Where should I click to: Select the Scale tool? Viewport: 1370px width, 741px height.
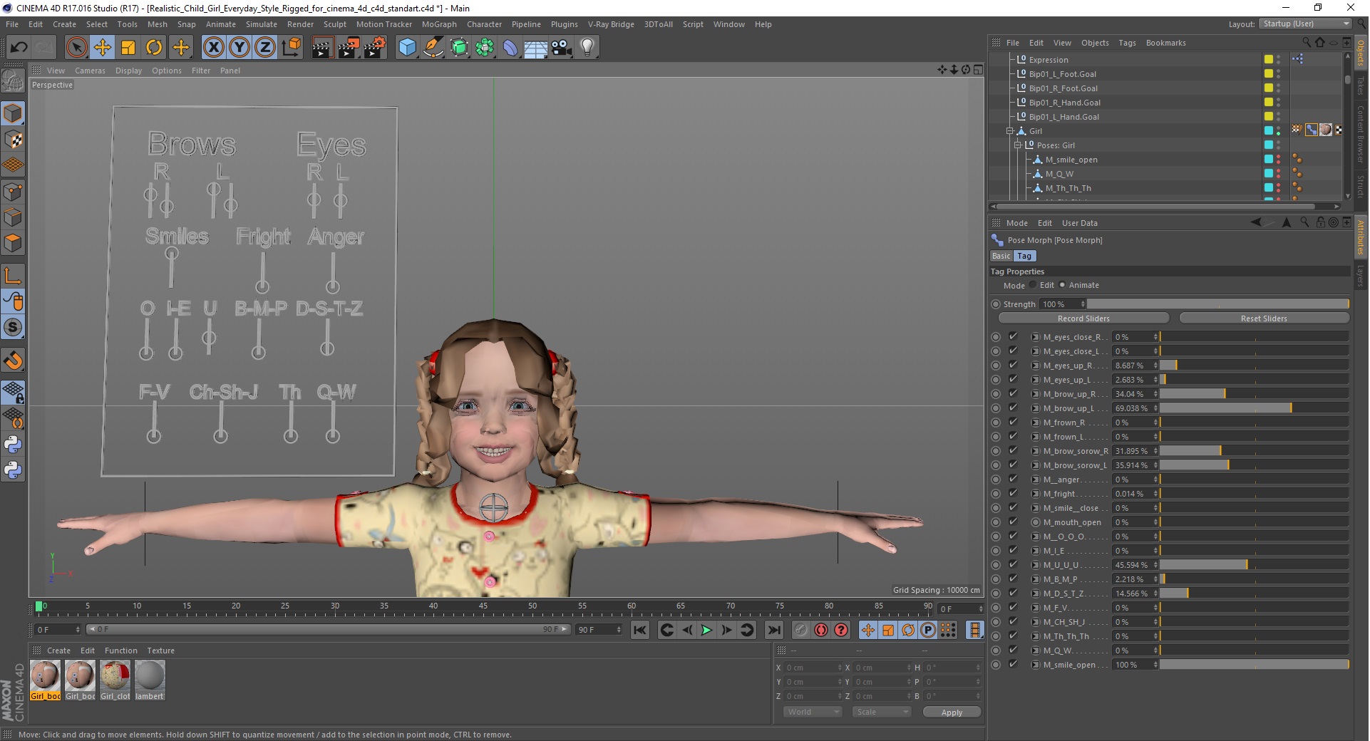128,48
